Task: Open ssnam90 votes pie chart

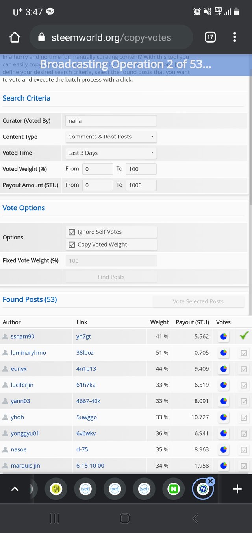Action: pos(224,337)
